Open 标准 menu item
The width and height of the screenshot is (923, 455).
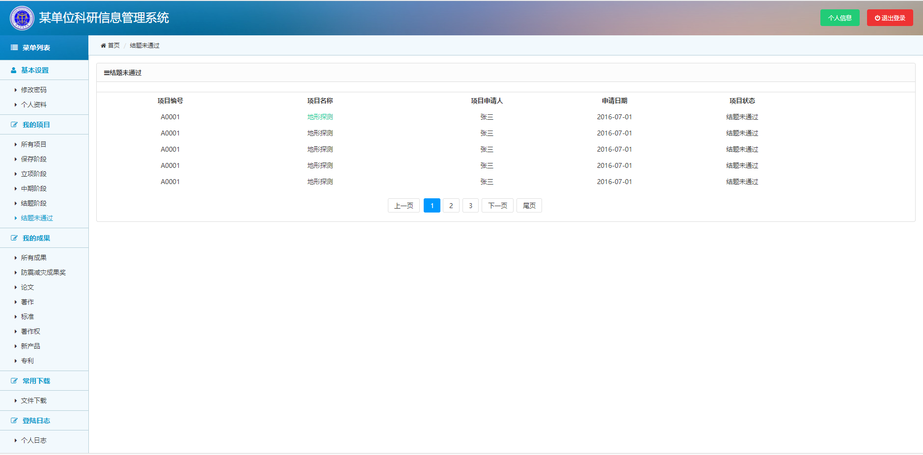tap(27, 317)
